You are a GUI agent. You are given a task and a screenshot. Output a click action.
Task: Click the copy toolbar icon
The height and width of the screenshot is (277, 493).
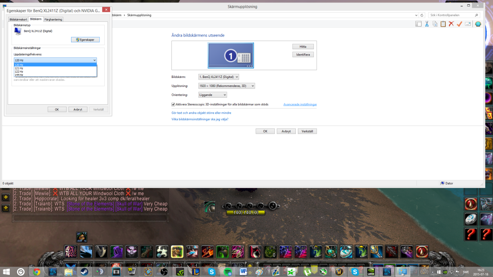pos(435,24)
